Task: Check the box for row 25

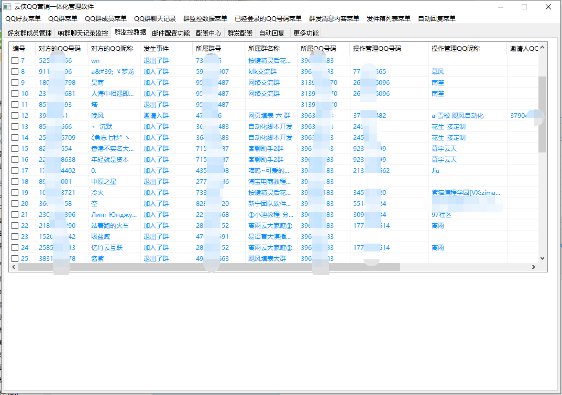Action: tap(15, 258)
